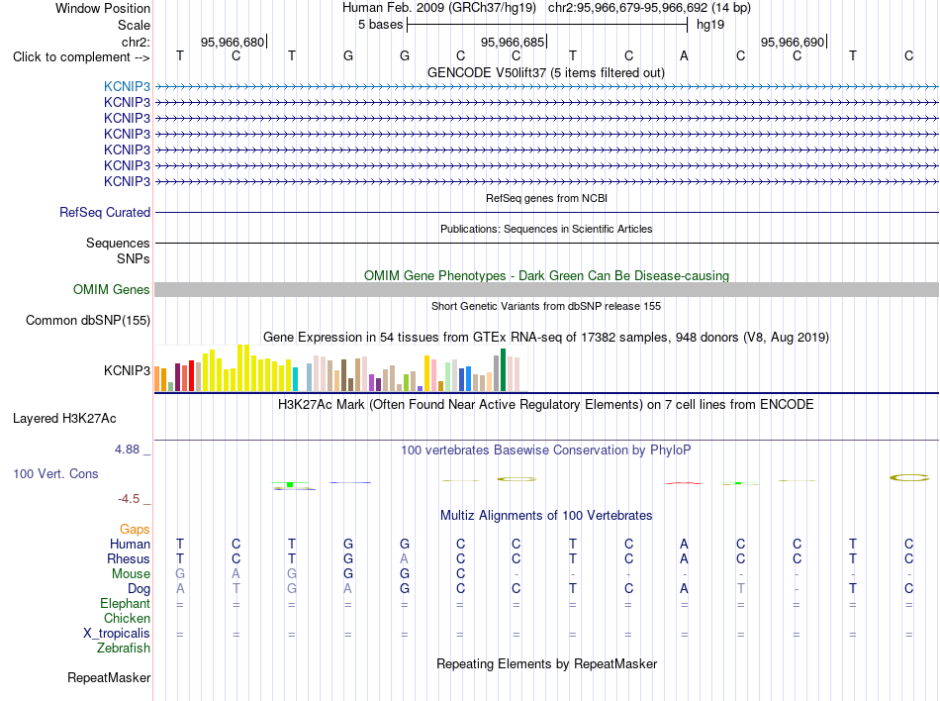Click the gray OMIM Genes item bar
Image resolution: width=940 pixels, height=701 pixels.
coord(546,290)
